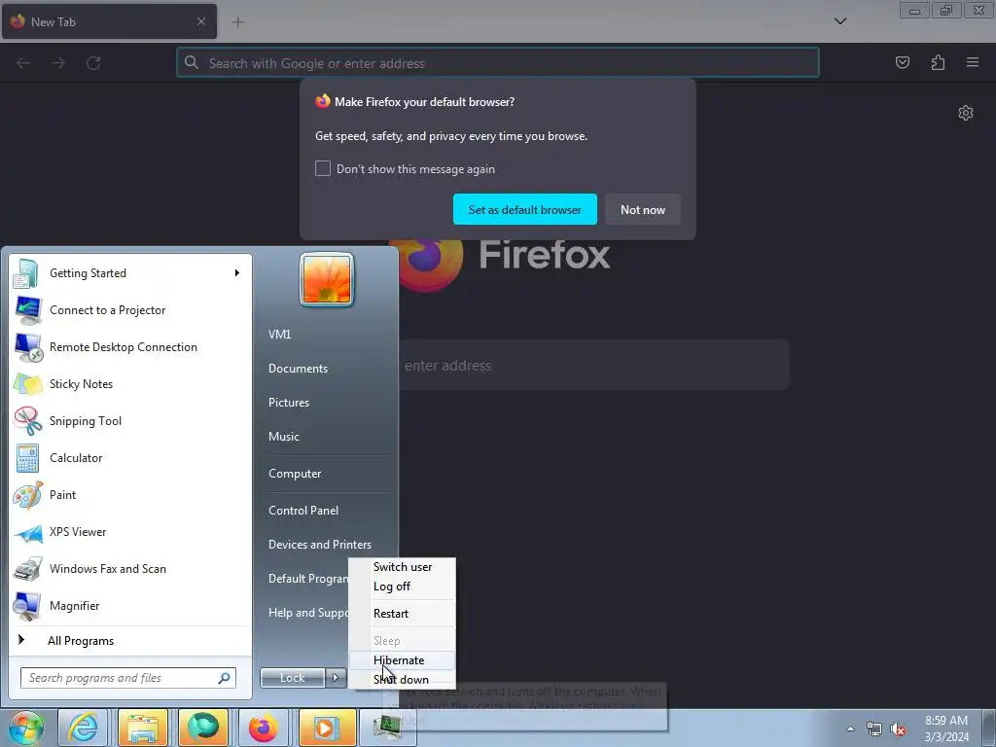Open Music library link

click(x=284, y=437)
